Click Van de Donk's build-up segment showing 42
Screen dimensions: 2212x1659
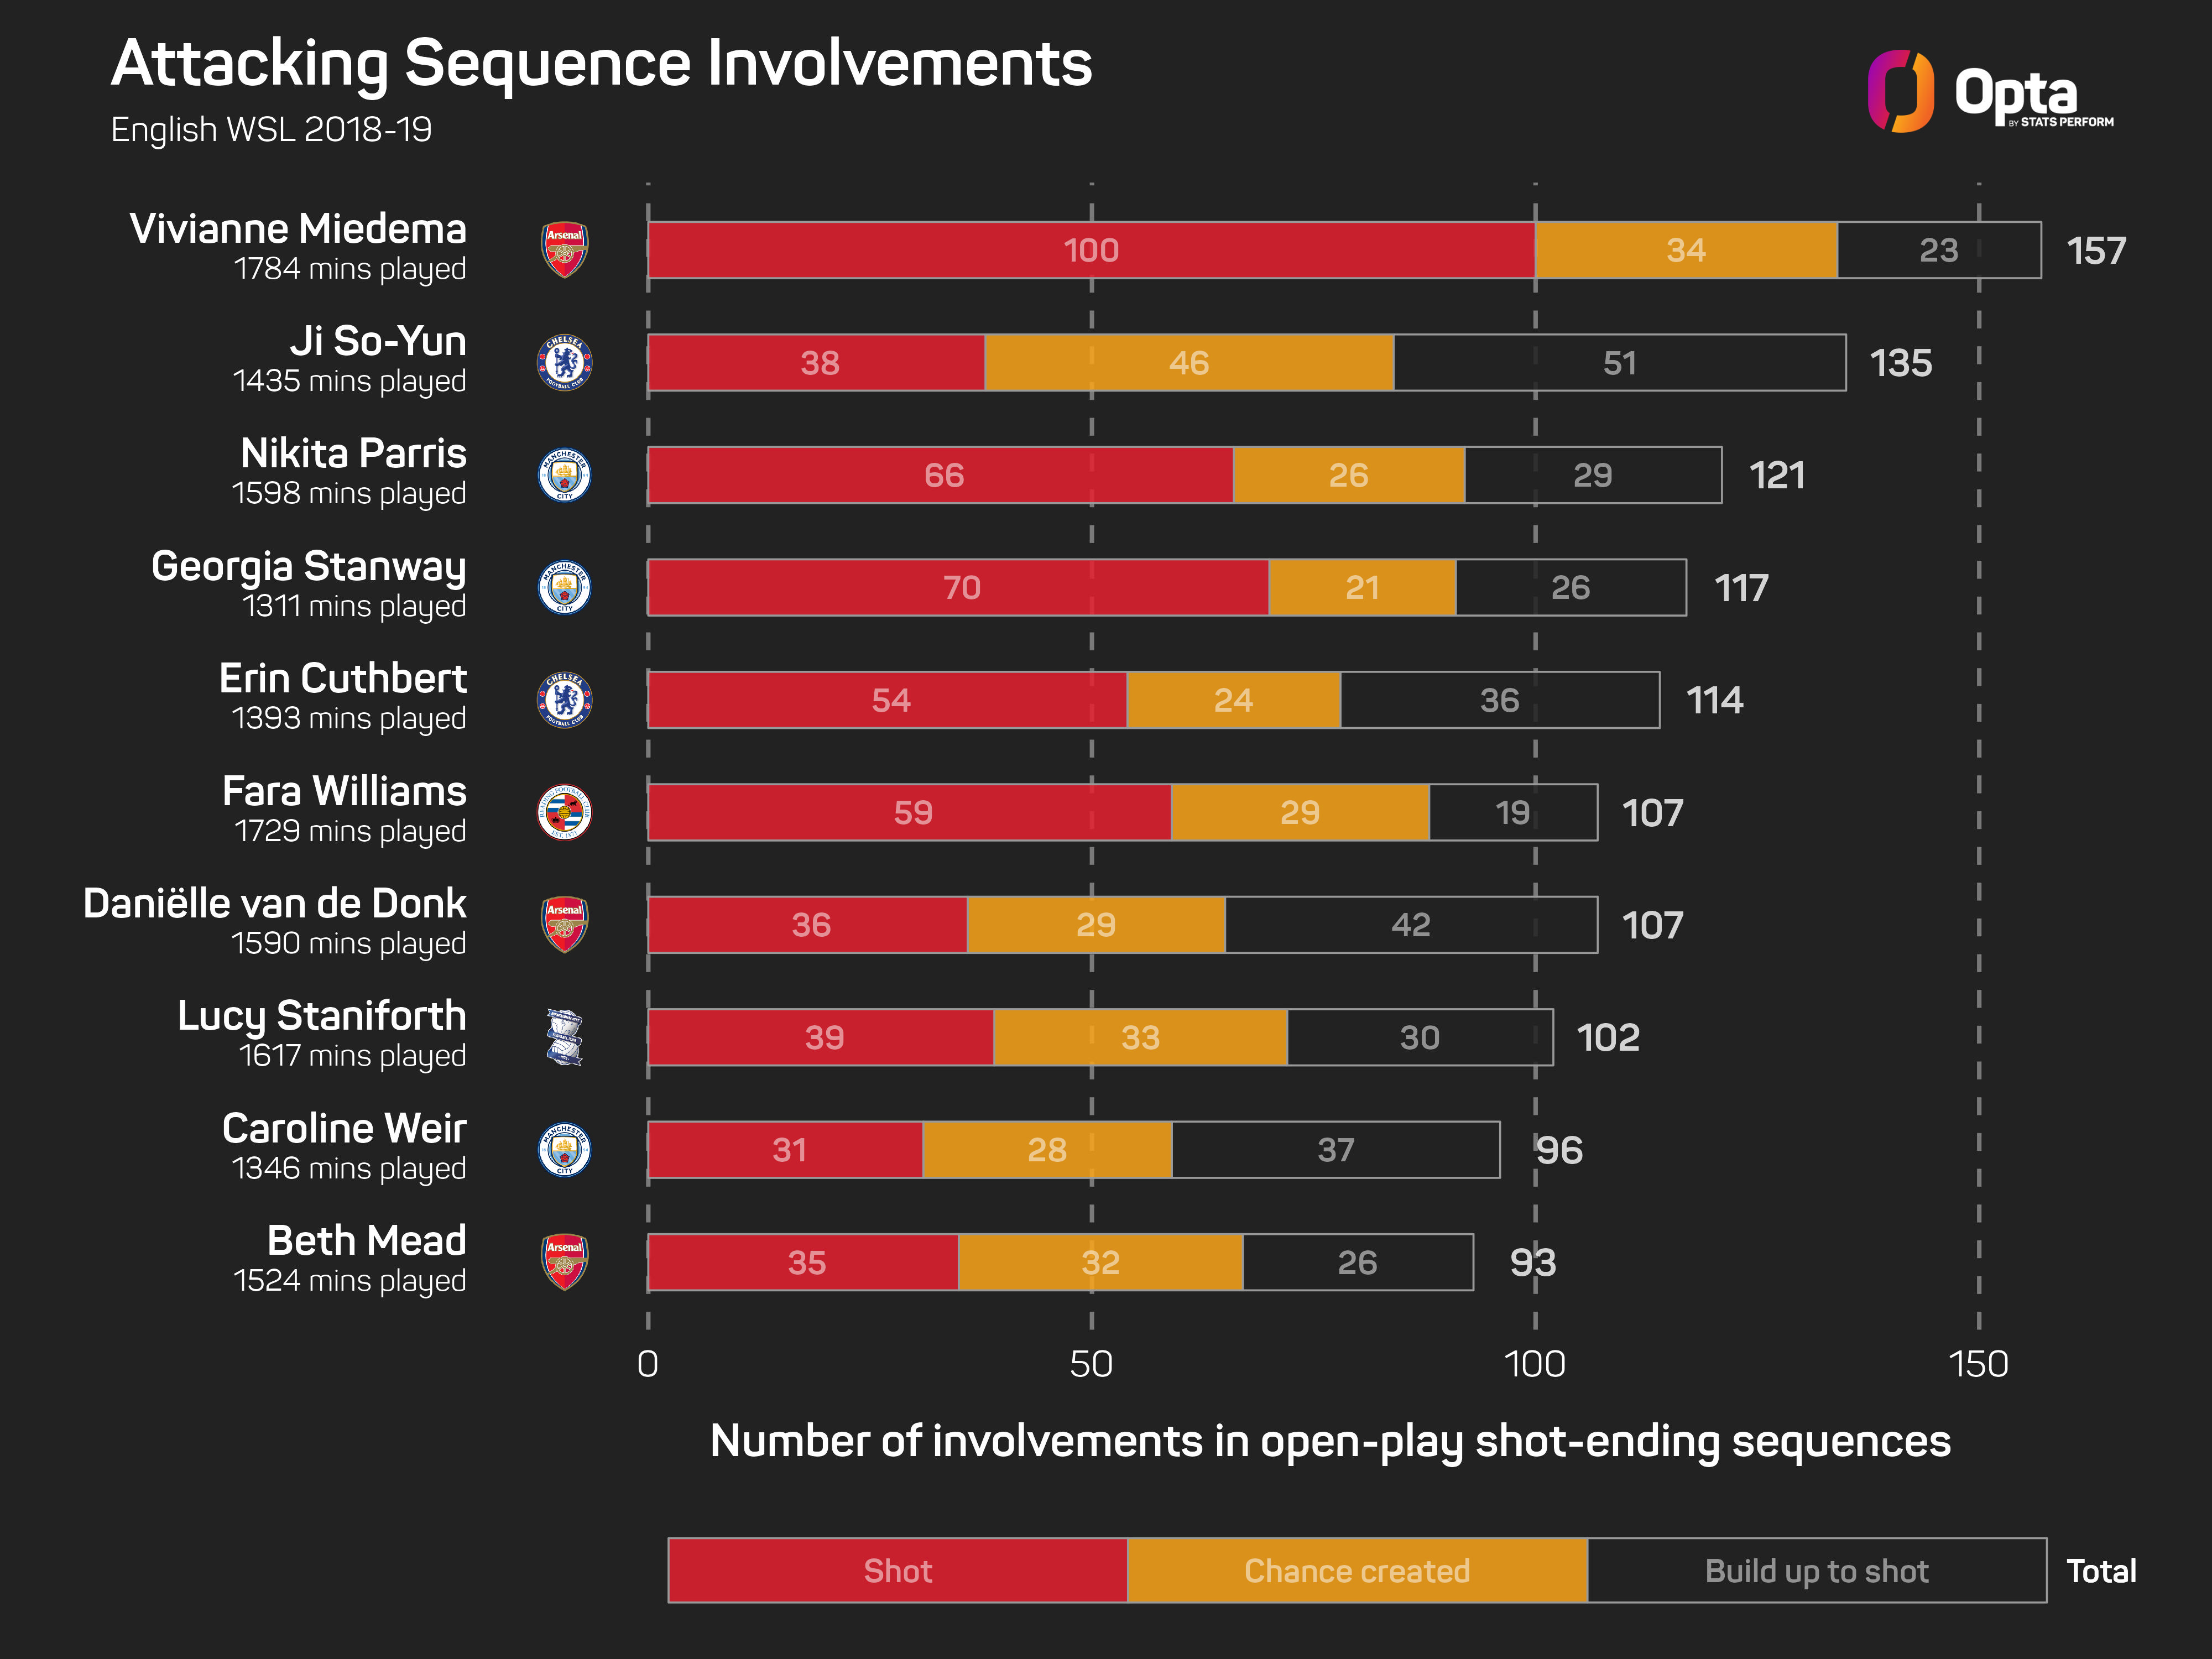pyautogui.click(x=1411, y=925)
